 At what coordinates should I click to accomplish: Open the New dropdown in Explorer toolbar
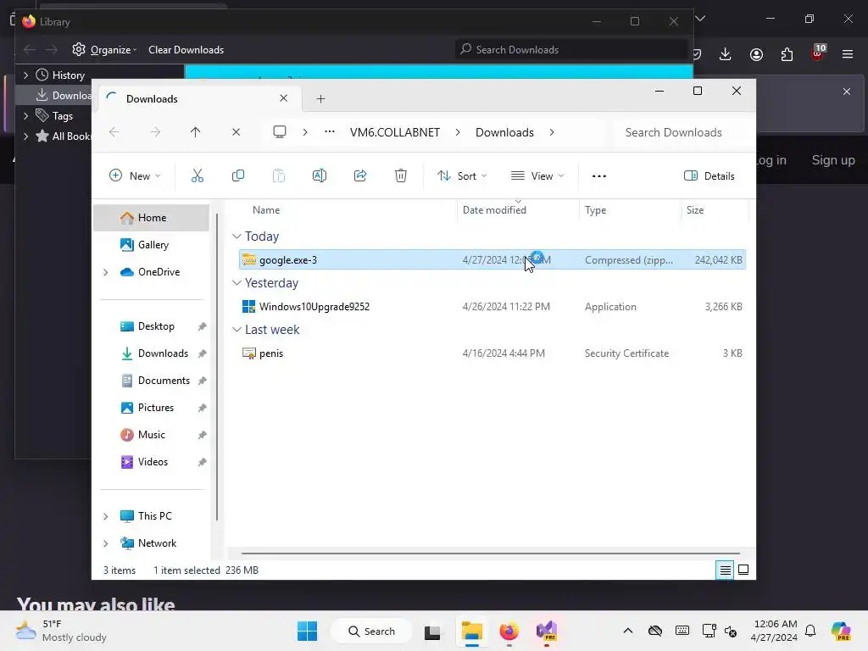click(135, 176)
